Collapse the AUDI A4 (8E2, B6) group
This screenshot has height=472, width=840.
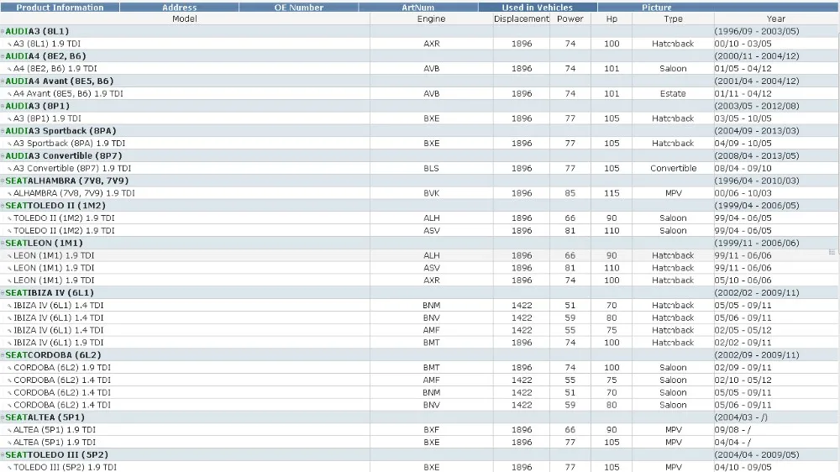[x=3, y=56]
